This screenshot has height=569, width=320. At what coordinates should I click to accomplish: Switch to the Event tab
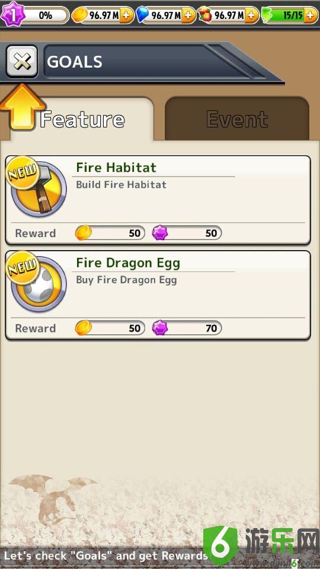coord(237,119)
